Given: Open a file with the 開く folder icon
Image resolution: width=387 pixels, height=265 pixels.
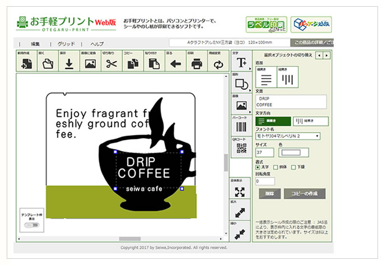Looking at the screenshot, I should (x=48, y=61).
